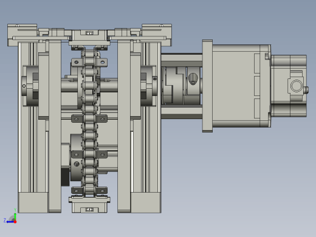The width and height of the screenshot is (316, 237).
Task: Select the top center chain anchor block
Action: coord(89,38)
